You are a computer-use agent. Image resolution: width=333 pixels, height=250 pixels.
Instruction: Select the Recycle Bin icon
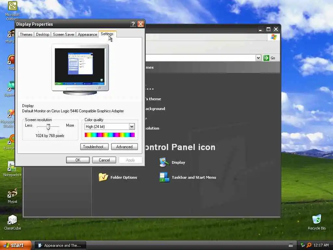click(x=317, y=222)
